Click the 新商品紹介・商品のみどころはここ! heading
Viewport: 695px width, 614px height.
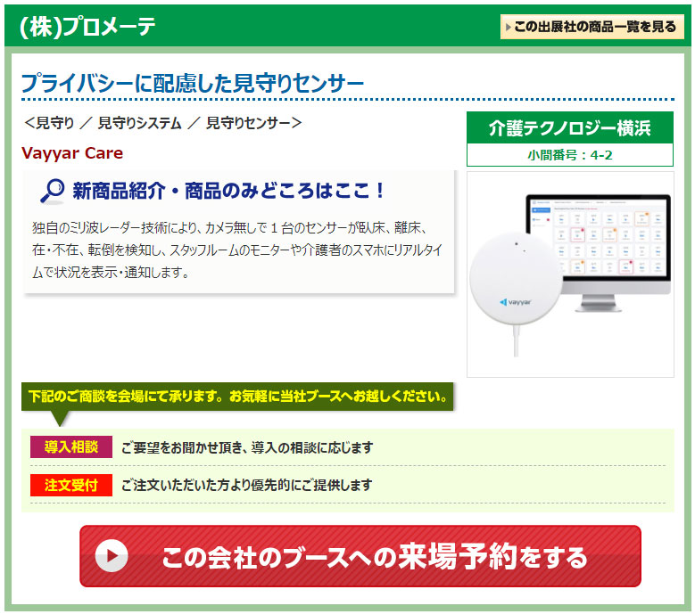[229, 191]
